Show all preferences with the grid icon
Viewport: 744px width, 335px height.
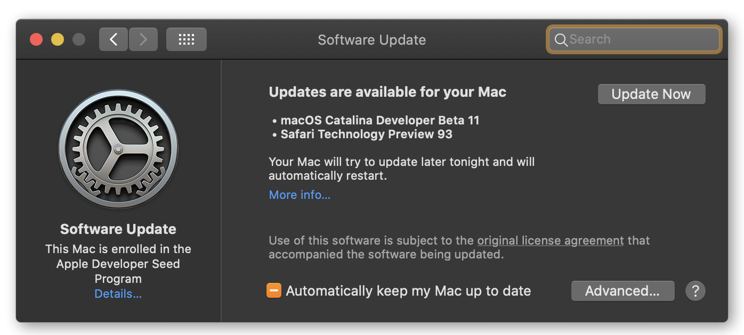point(187,39)
